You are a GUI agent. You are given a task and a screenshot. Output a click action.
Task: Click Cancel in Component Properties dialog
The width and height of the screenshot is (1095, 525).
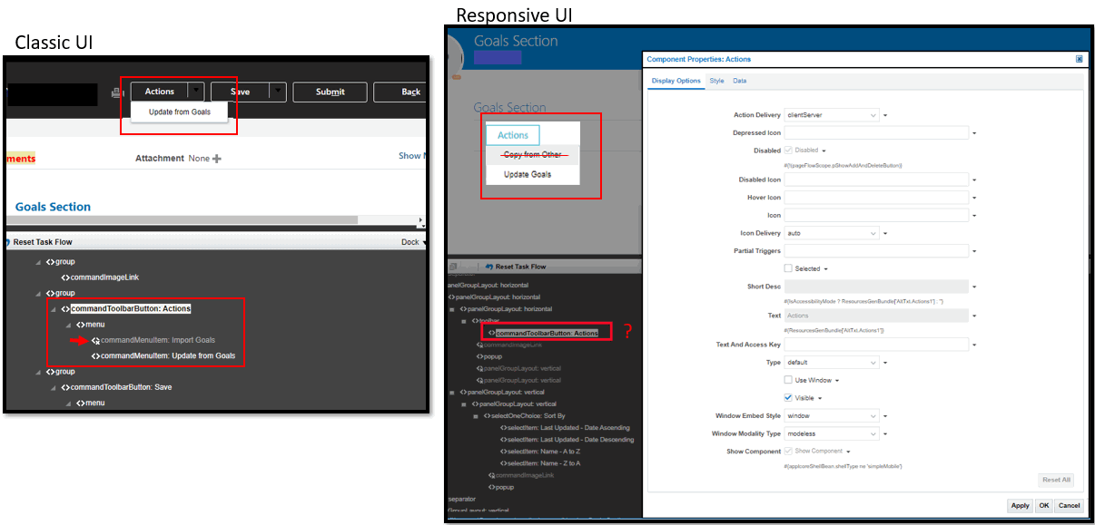pyautogui.click(x=1069, y=506)
